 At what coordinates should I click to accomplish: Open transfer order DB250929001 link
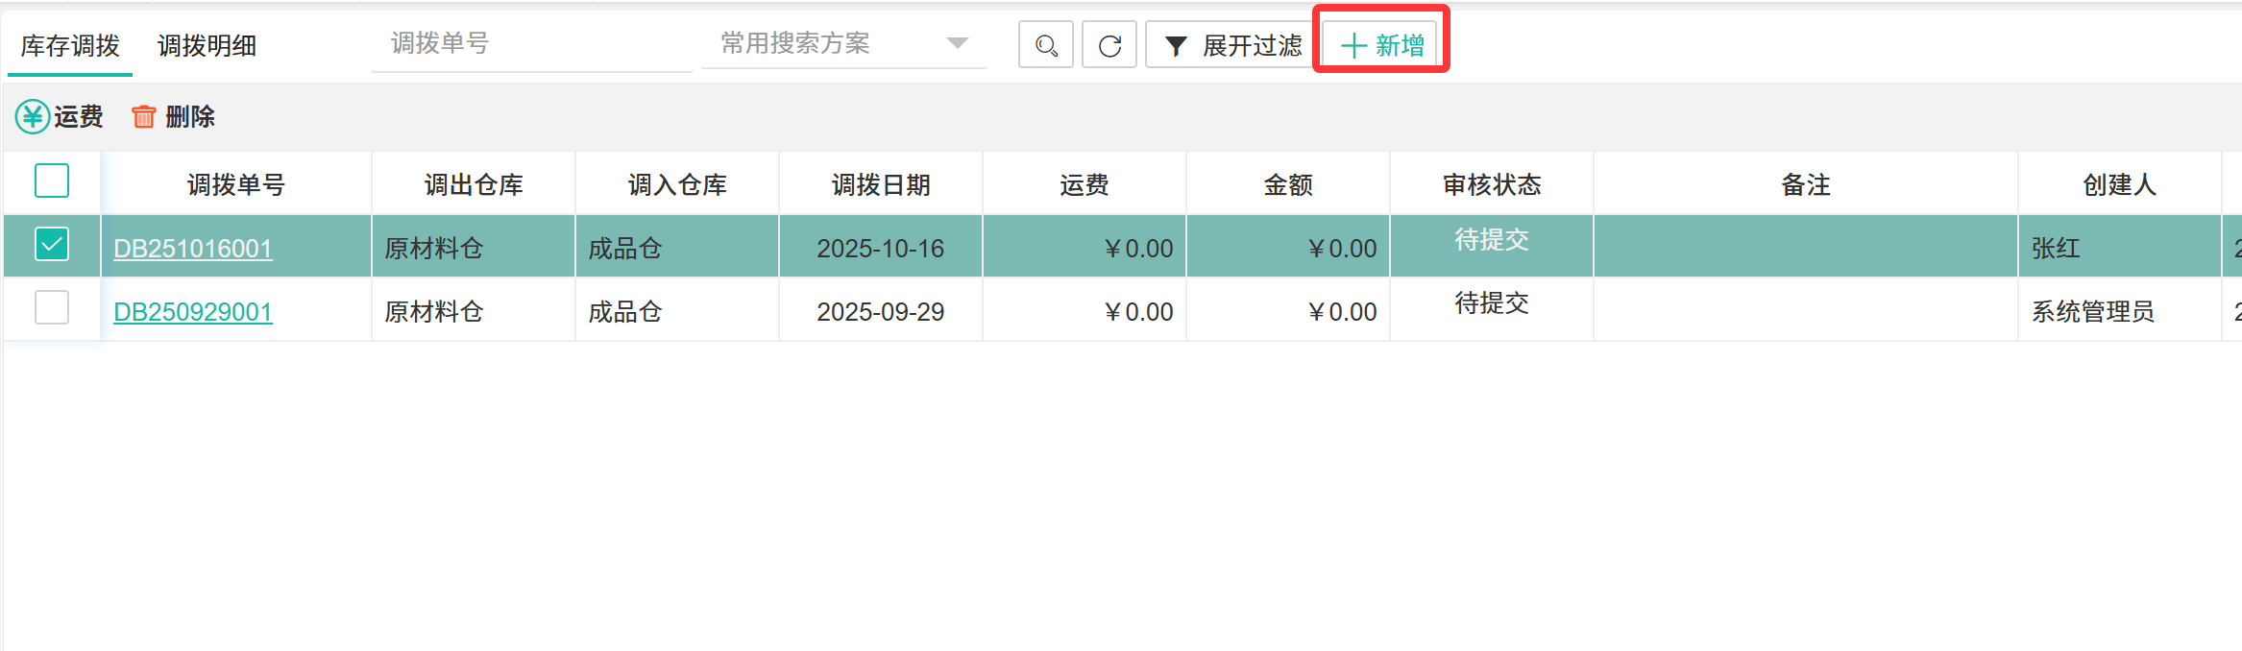[193, 312]
